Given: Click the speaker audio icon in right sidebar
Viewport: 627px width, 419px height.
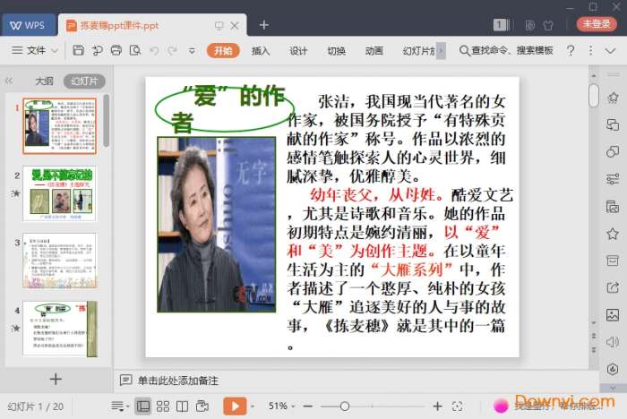Looking at the screenshot, I should pos(613,342).
